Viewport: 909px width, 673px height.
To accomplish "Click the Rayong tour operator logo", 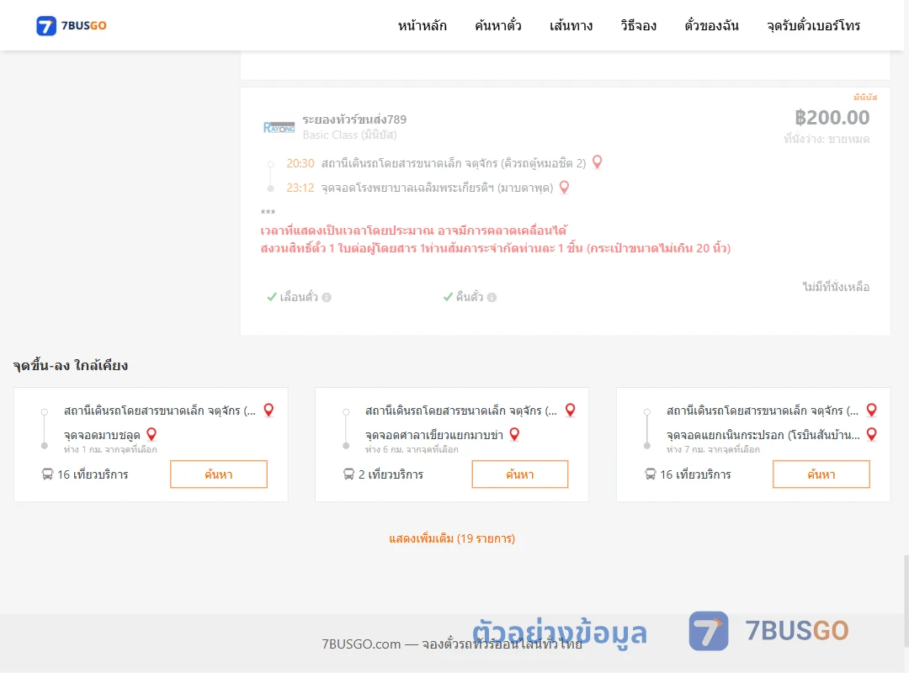I will click(x=279, y=128).
